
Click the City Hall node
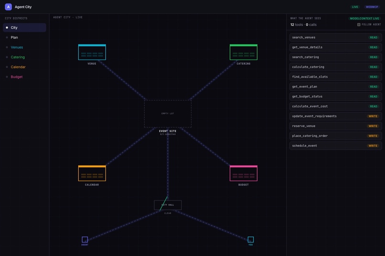pyautogui.click(x=168, y=205)
